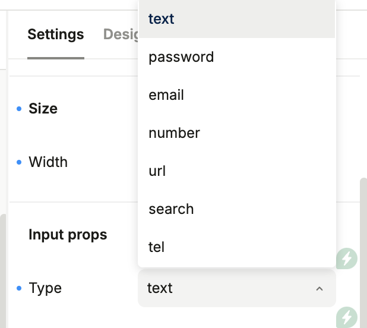Click the upper green lightning bolt icon
Viewport: 367px width, 328px height.
[x=346, y=258]
